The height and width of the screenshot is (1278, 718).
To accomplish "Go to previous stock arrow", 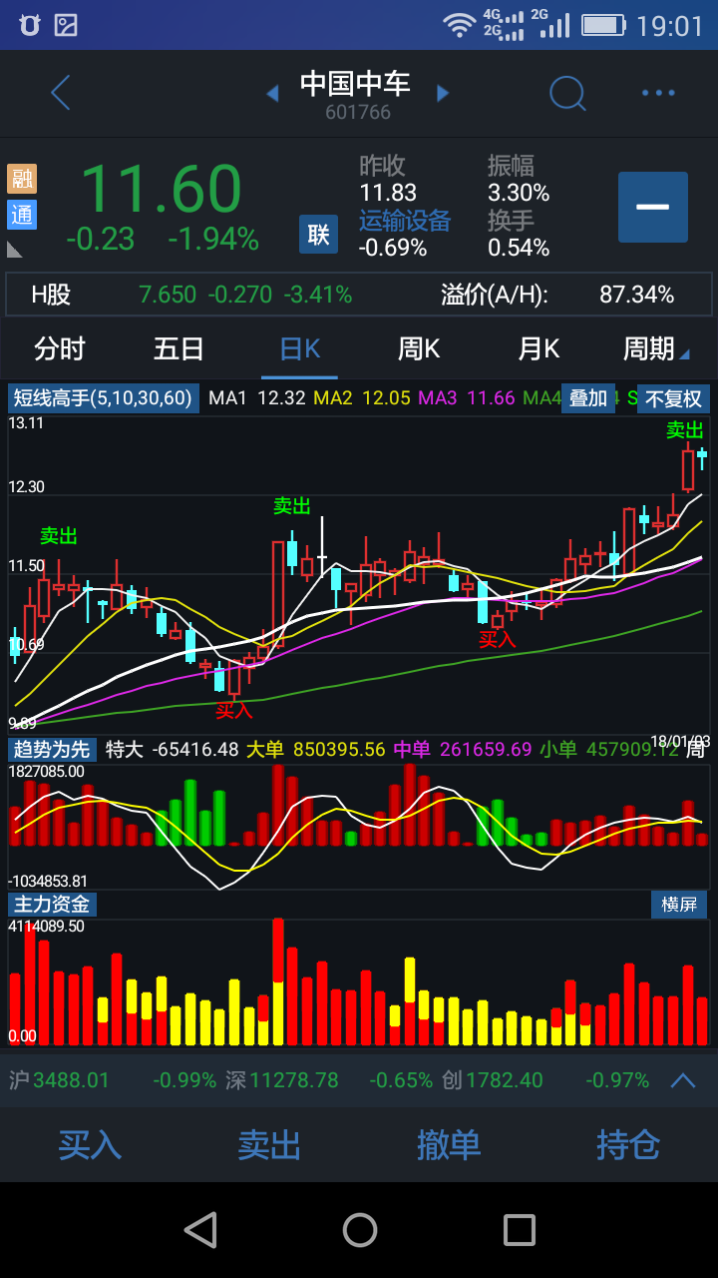I will point(272,93).
